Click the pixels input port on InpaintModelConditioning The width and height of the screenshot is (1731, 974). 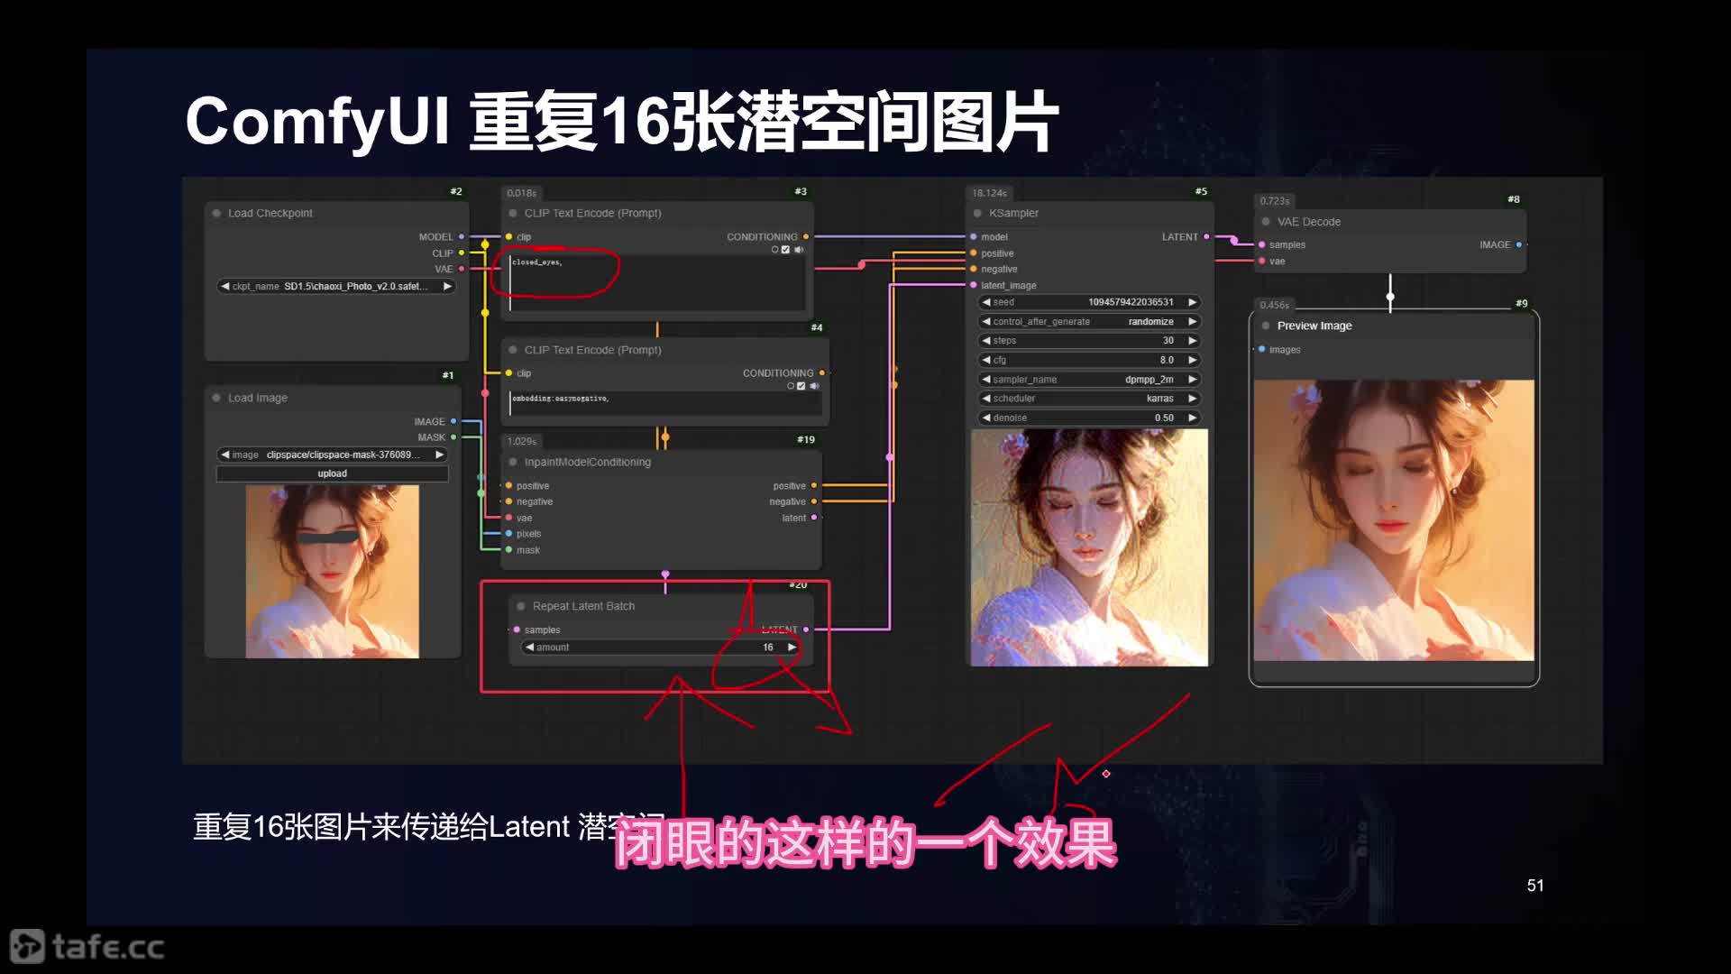[508, 534]
